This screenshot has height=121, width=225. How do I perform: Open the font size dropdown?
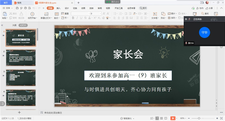100,13
